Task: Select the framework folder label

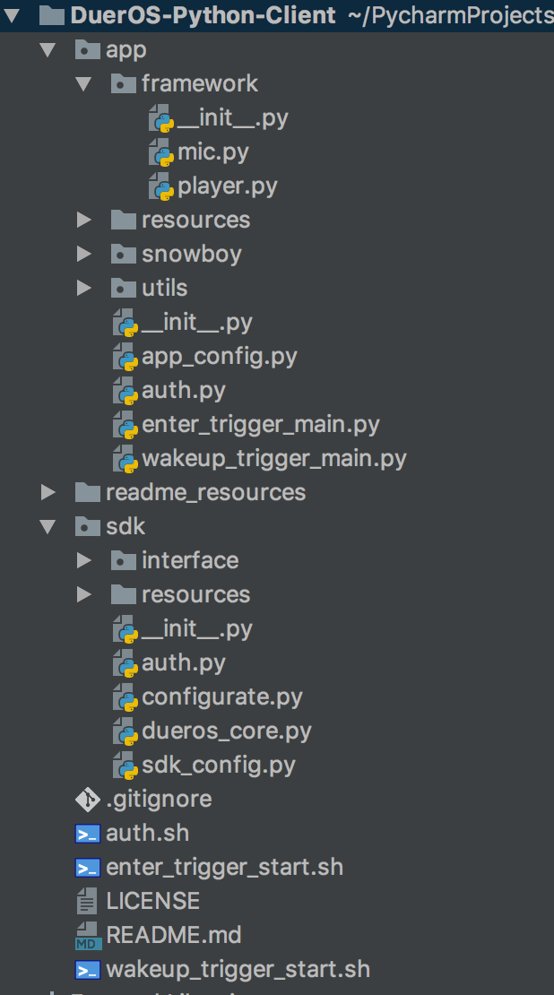Action: [x=200, y=83]
